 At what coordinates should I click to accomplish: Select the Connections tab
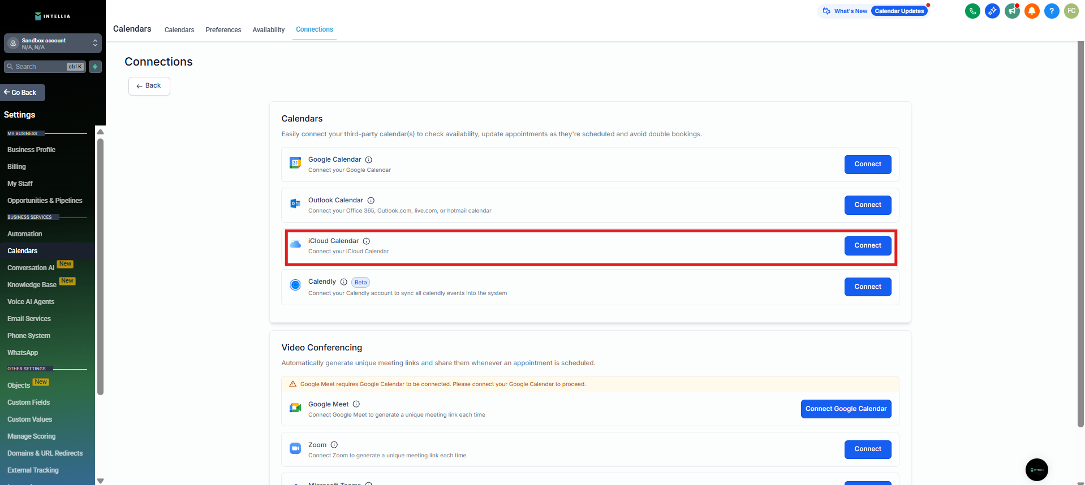click(315, 29)
